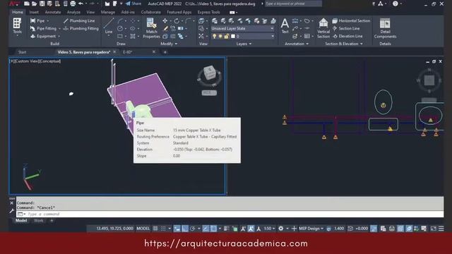Screen dimensions: 452x254
Task: Open MEP Design workspace dropdown
Action: click(x=311, y=229)
